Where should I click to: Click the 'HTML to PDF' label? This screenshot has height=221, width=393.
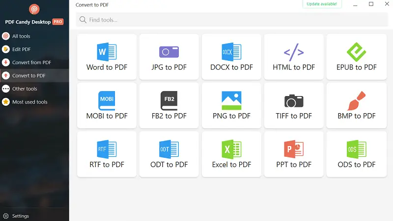click(294, 67)
